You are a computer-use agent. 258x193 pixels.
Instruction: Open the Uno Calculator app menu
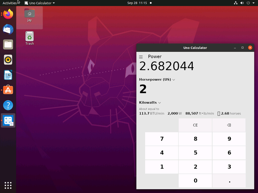point(40,3)
